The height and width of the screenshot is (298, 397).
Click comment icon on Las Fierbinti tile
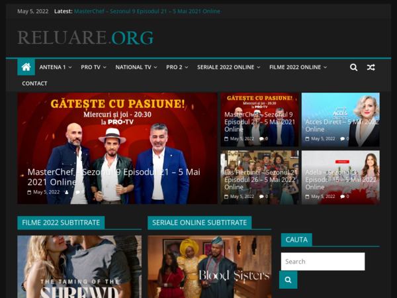(261, 197)
